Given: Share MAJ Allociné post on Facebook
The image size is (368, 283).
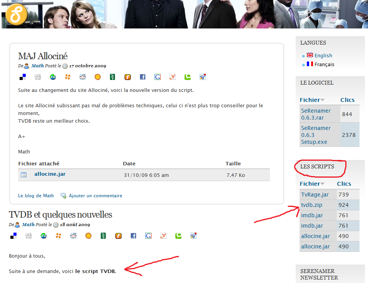Looking at the screenshot, I should click(143, 77).
